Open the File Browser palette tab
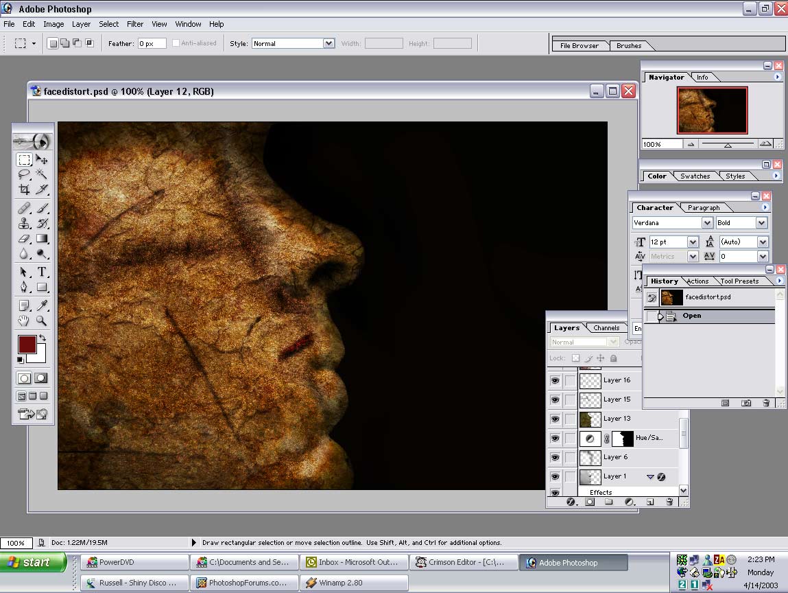 579,46
